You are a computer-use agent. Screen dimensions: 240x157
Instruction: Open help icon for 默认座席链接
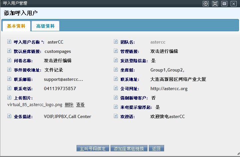point(9,51)
